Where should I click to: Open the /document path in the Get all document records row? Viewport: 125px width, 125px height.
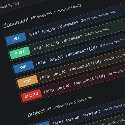(68, 25)
